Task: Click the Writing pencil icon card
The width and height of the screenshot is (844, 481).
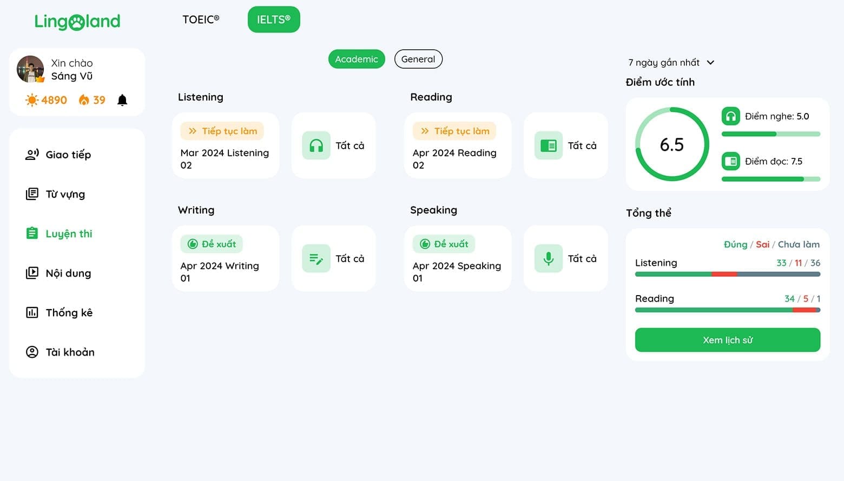Action: pyautogui.click(x=333, y=258)
